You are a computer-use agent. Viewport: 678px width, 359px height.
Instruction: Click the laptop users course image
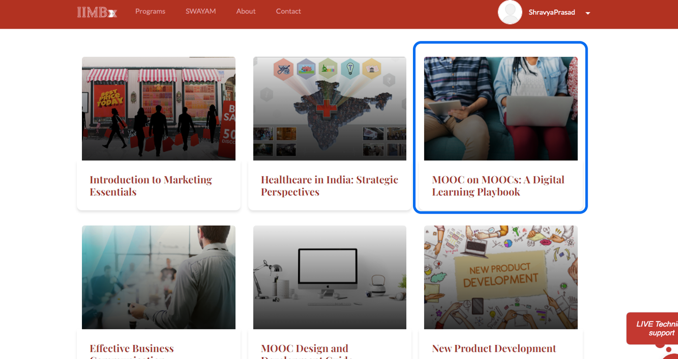click(500, 109)
